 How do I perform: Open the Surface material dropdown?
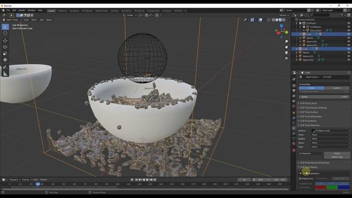331,131
